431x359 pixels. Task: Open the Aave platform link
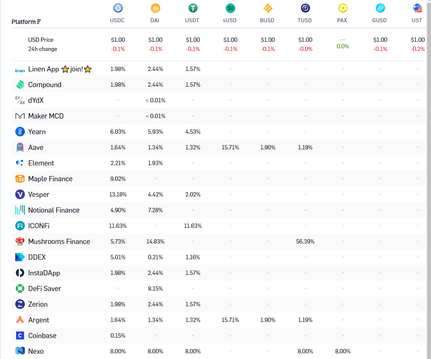(x=36, y=147)
